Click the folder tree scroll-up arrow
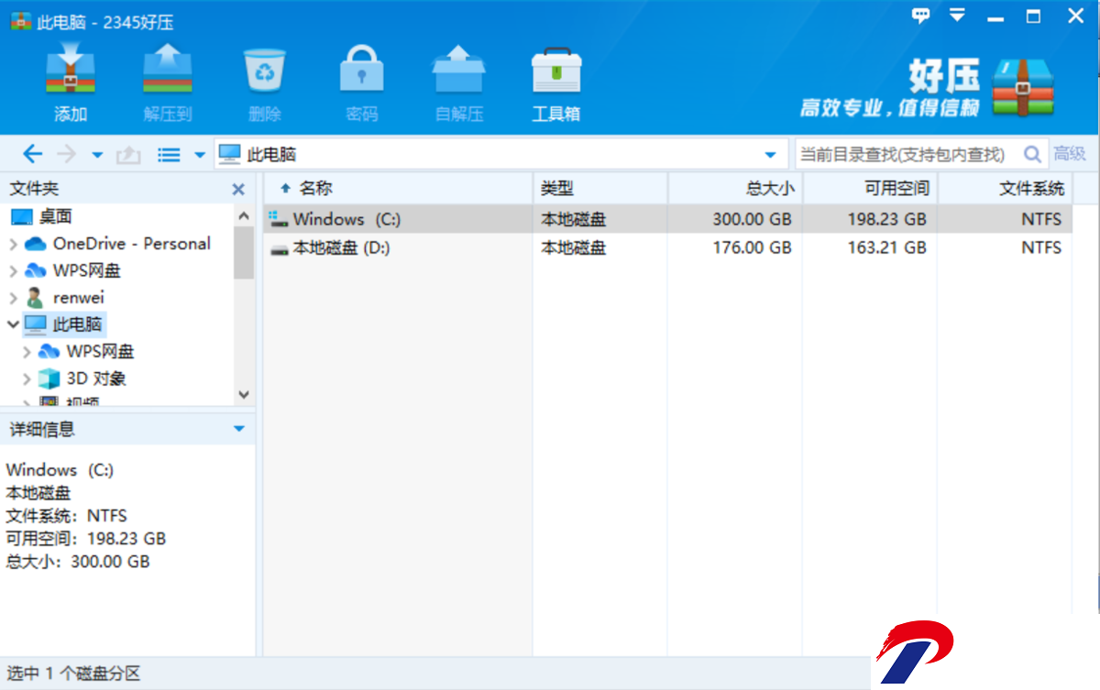Viewport: 1100px width, 690px height. [x=244, y=216]
